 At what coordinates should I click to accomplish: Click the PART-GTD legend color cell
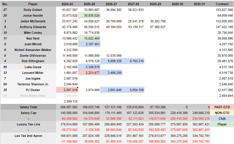pos(222,107)
